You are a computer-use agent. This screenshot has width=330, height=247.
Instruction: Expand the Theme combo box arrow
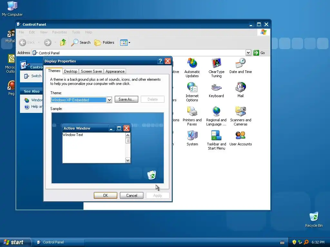click(x=109, y=100)
